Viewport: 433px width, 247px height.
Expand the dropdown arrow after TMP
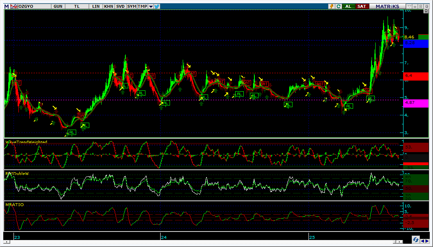click(x=151, y=7)
